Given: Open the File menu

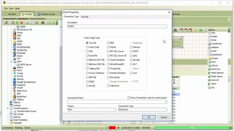Looking at the screenshot, I should 6,8.
